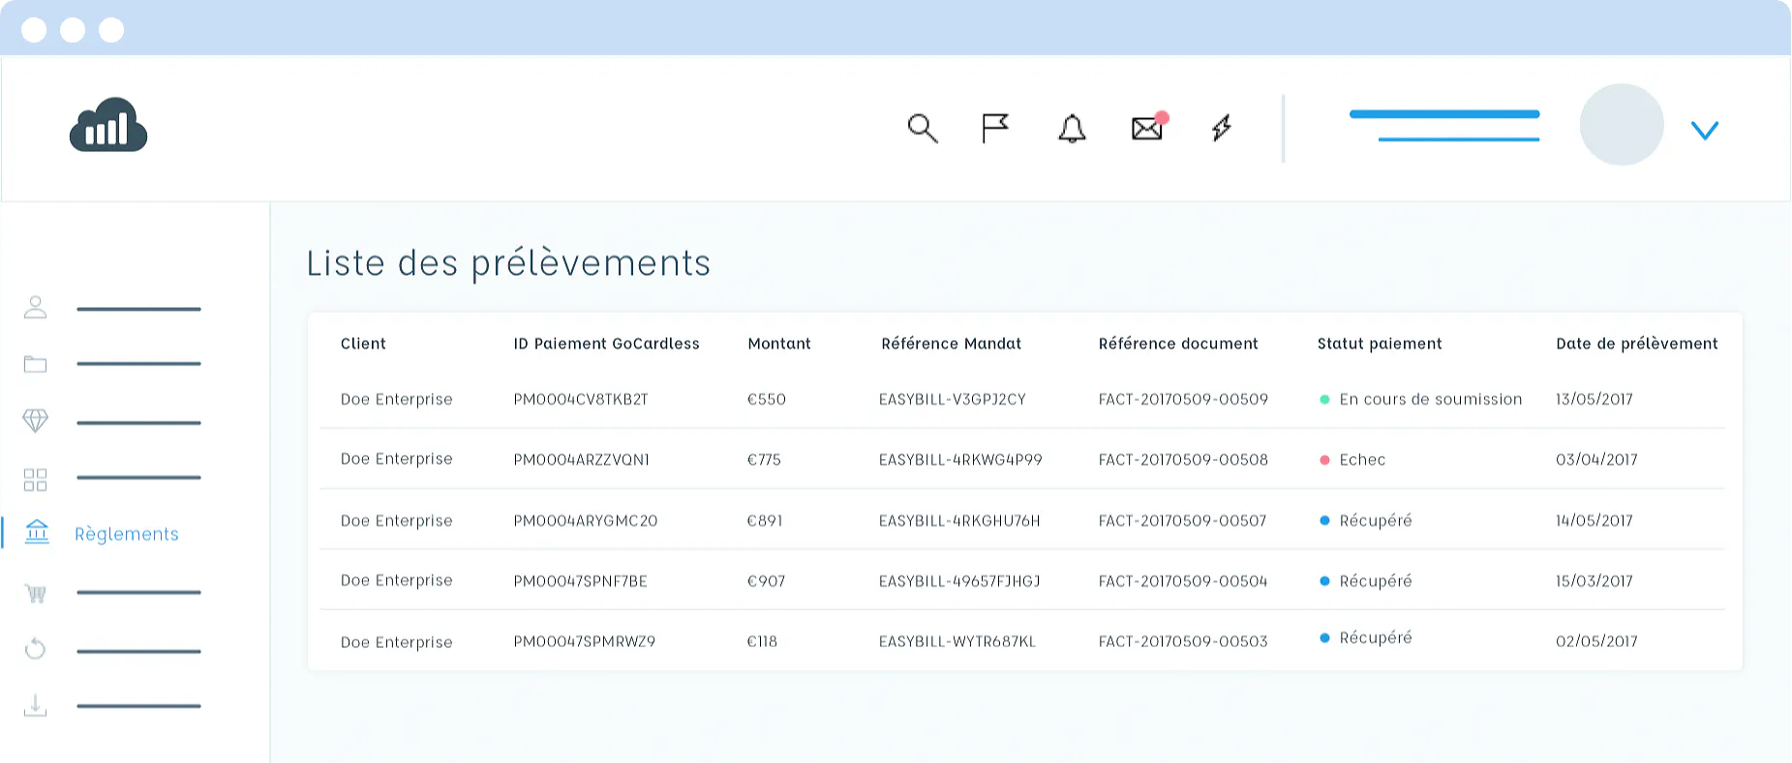Select payment ID PM00047SPMRWZ9
This screenshot has width=1792, height=763.
click(585, 641)
